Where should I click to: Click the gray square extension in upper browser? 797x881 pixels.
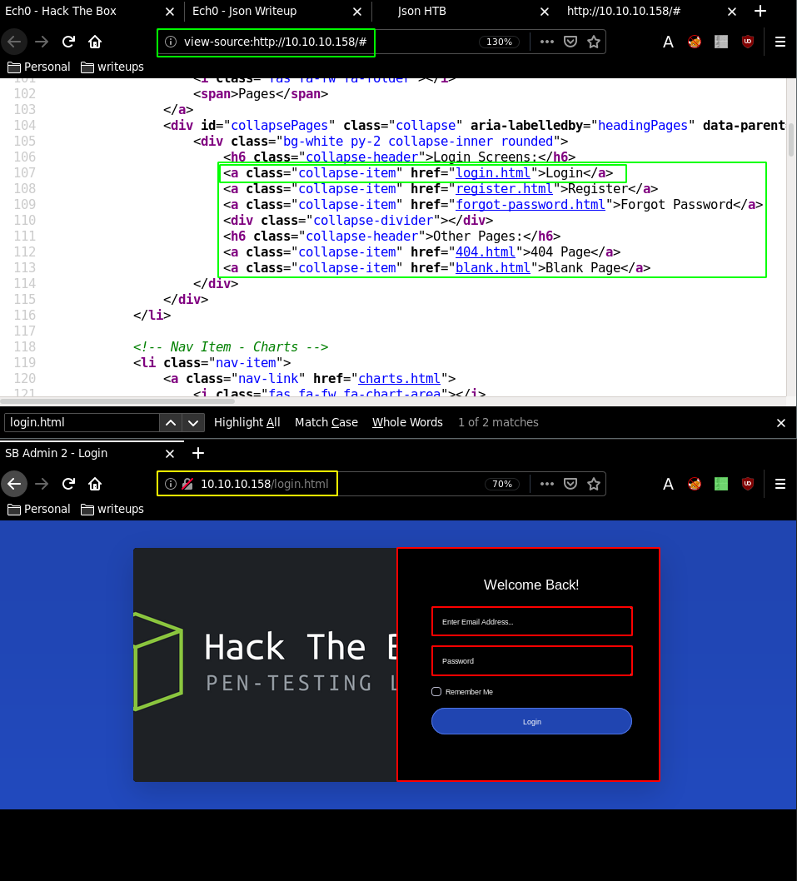point(721,42)
